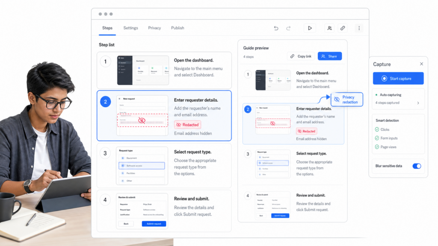Screen dimensions: 438x246
Task: Click the redo arrow icon
Action: pos(288,28)
